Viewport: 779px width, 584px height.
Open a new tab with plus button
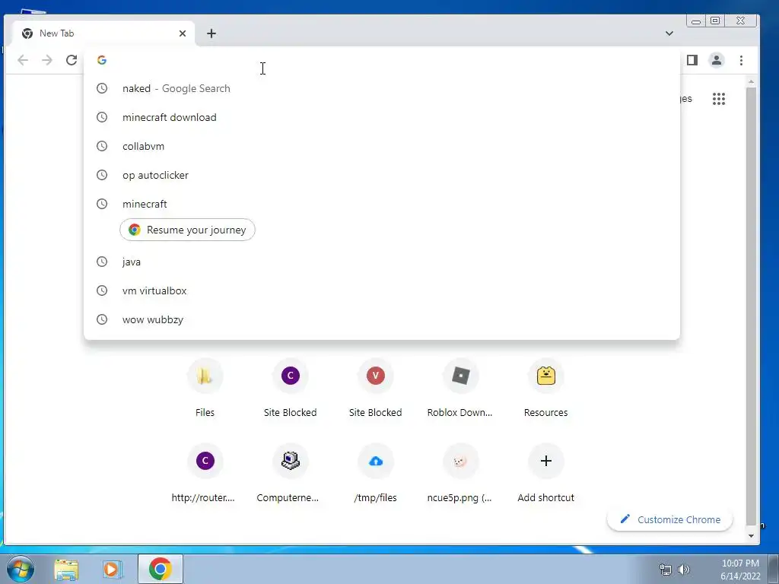point(211,33)
